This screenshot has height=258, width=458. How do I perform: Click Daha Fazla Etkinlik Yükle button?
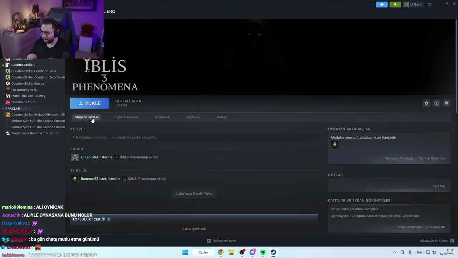pos(194,193)
